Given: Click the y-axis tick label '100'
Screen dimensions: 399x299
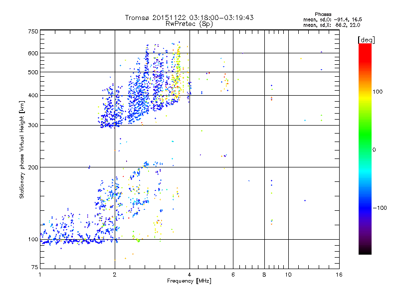Looking at the screenshot, I should coord(33,239).
